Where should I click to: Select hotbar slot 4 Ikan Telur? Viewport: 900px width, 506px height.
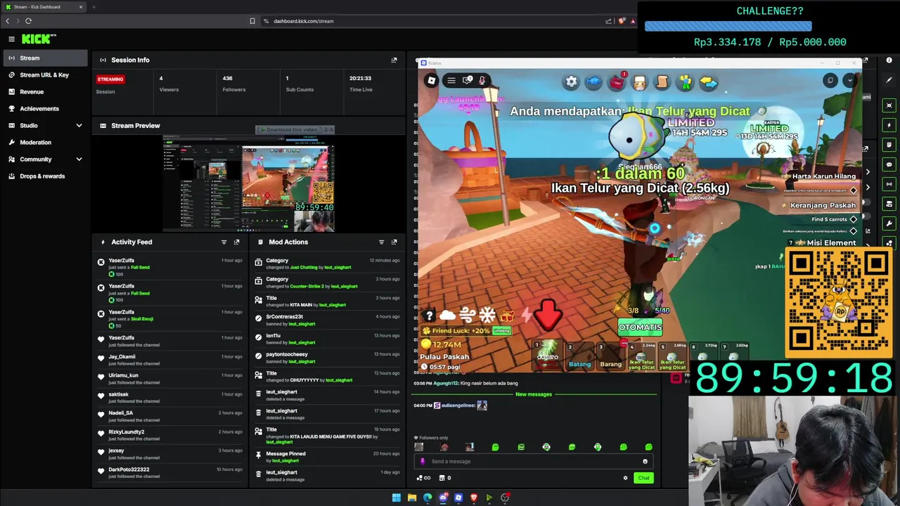pos(641,356)
